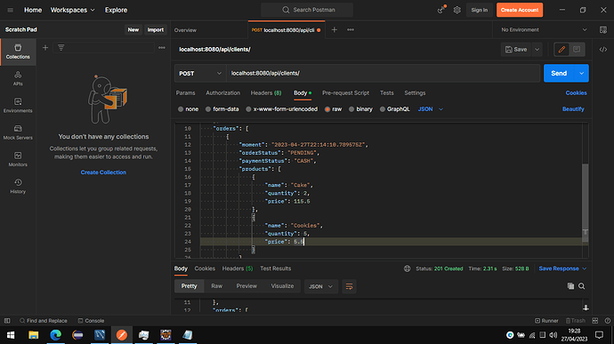Open the code snippet panel icon
Image resolution: width=614 pixels, height=344 pixels.
pyautogui.click(x=603, y=49)
